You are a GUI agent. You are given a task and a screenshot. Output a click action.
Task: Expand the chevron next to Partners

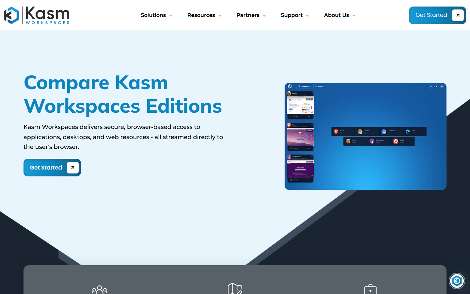264,16
